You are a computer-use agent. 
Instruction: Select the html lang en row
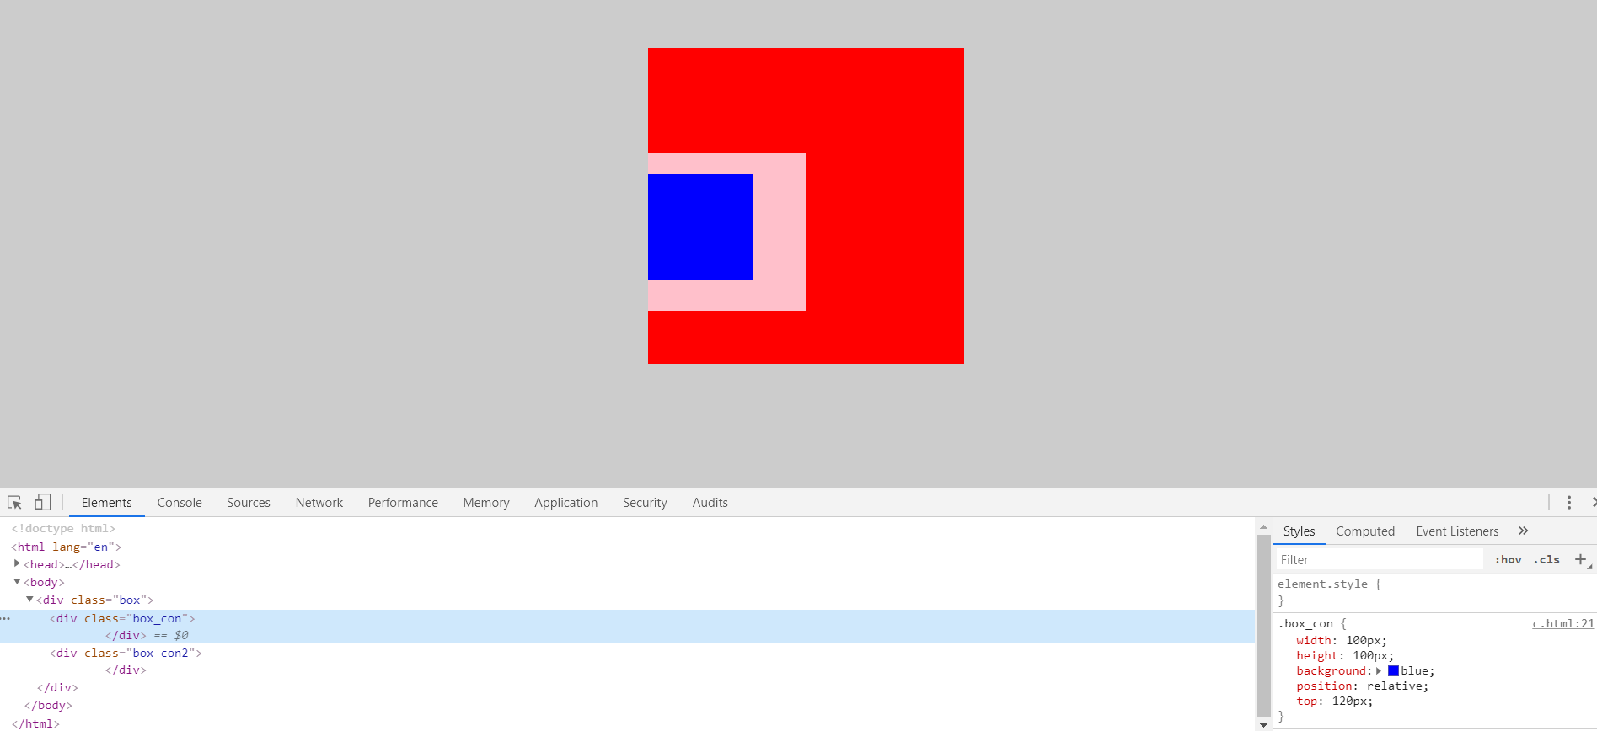pos(66,547)
